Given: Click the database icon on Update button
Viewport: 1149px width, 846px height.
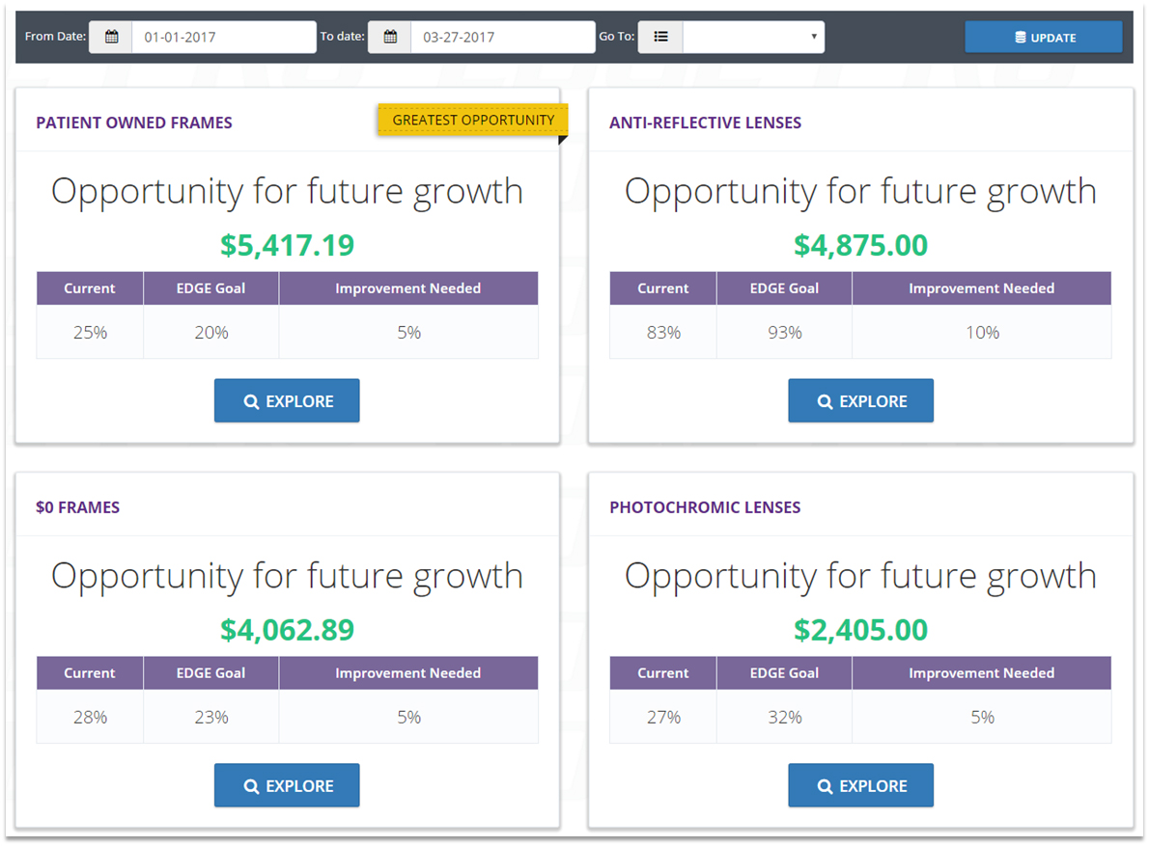Looking at the screenshot, I should (x=1021, y=38).
